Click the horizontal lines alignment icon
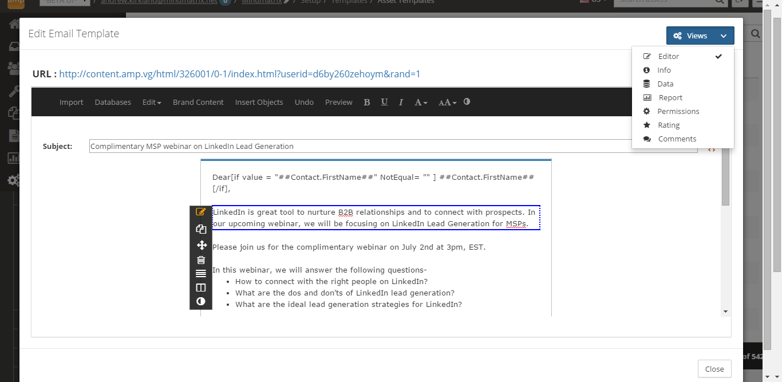This screenshot has width=782, height=382. pyautogui.click(x=201, y=274)
